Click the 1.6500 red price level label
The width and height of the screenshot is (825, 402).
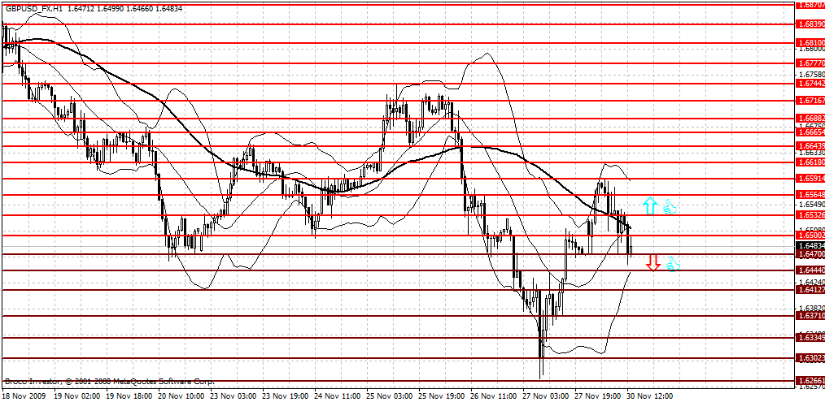(811, 236)
